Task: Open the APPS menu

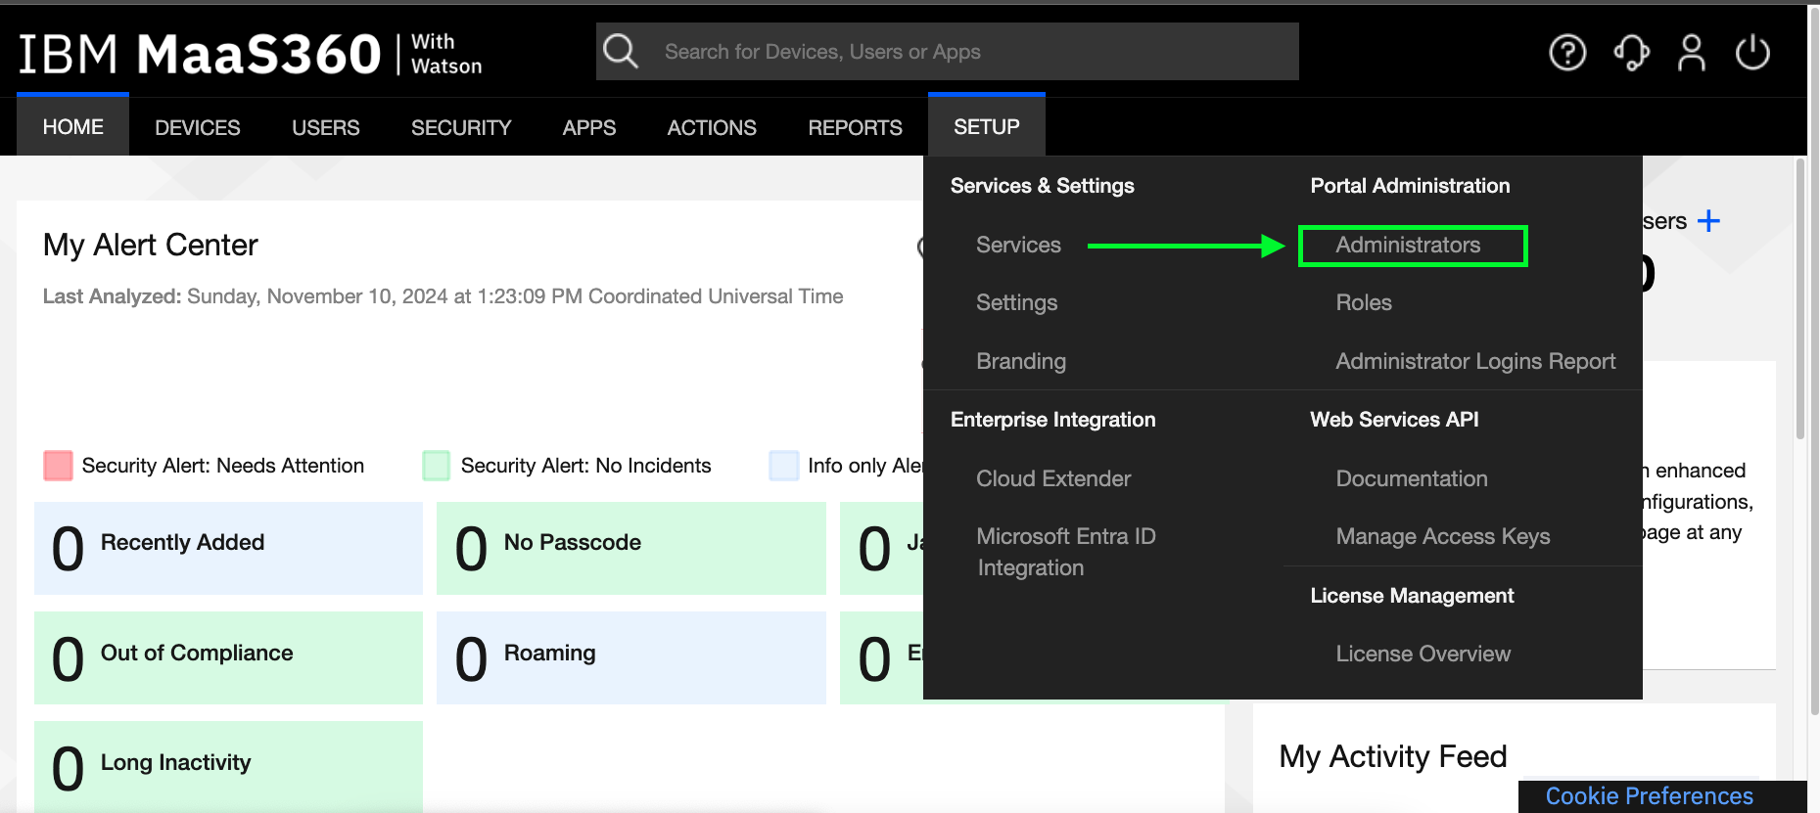Action: pos(589,127)
